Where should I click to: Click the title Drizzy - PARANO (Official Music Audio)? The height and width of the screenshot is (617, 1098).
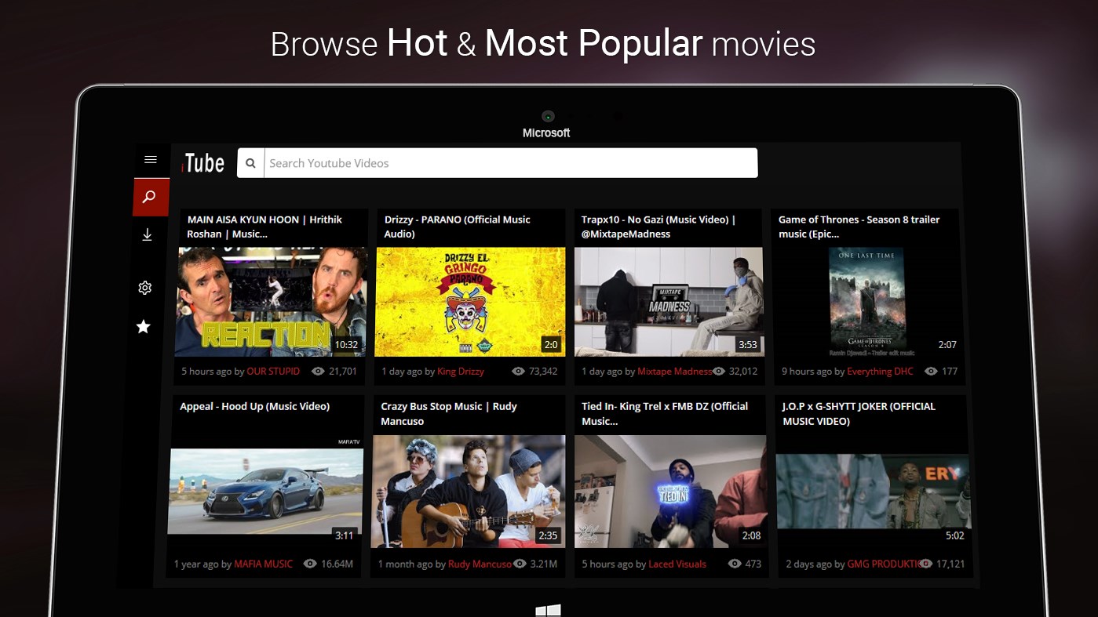pos(458,227)
